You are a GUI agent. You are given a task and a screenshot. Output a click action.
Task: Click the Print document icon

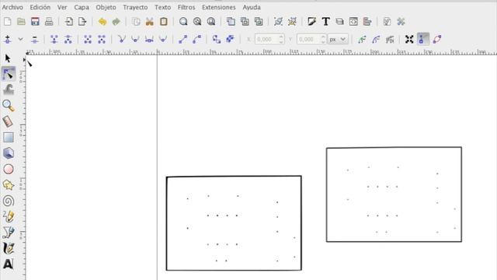[49, 22]
